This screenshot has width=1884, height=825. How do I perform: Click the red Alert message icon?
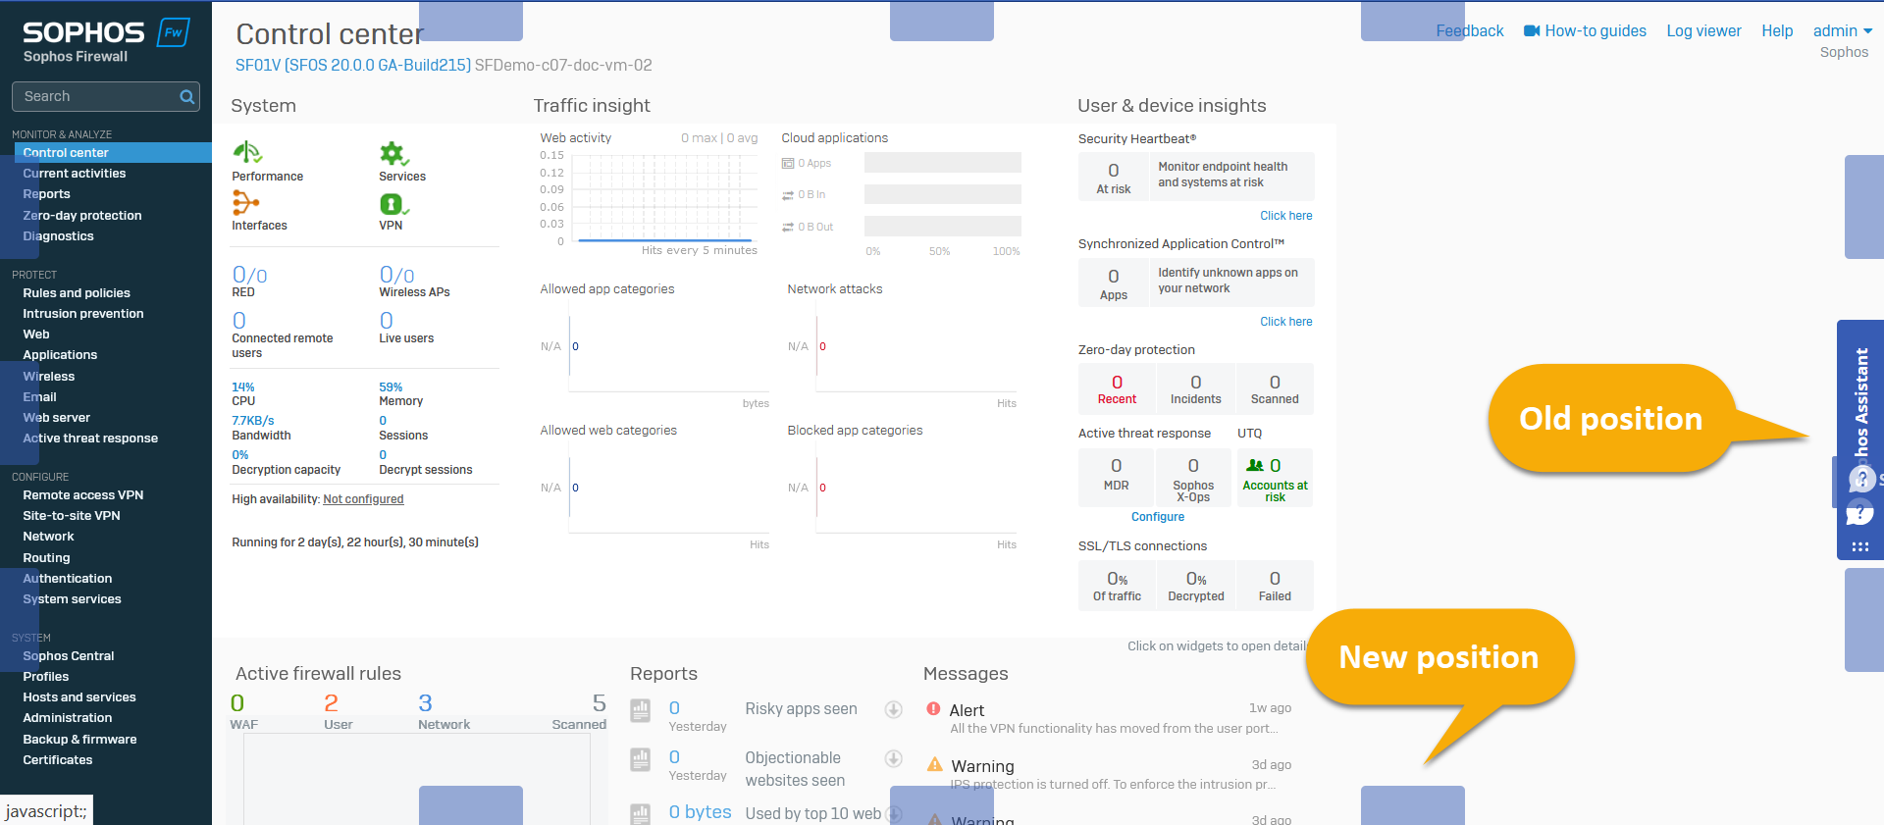click(933, 708)
